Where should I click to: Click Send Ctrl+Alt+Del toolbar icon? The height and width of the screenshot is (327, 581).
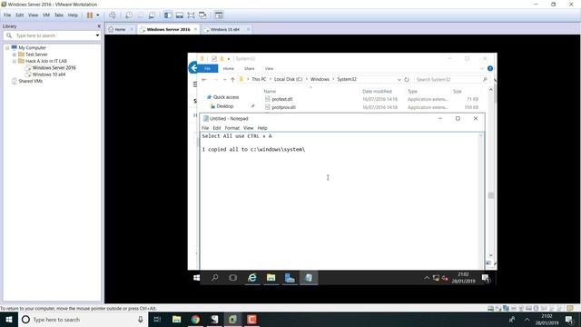click(x=113, y=15)
